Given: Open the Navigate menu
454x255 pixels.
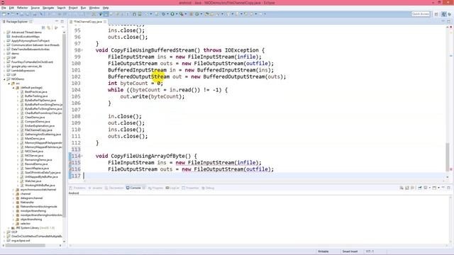Looking at the screenshot, I should pyautogui.click(x=48, y=8).
